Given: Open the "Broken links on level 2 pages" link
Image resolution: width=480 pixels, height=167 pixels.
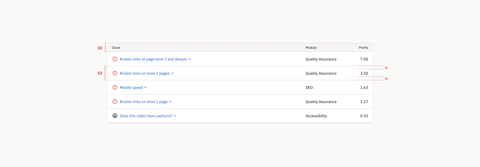Looking at the screenshot, I should tap(147, 73).
